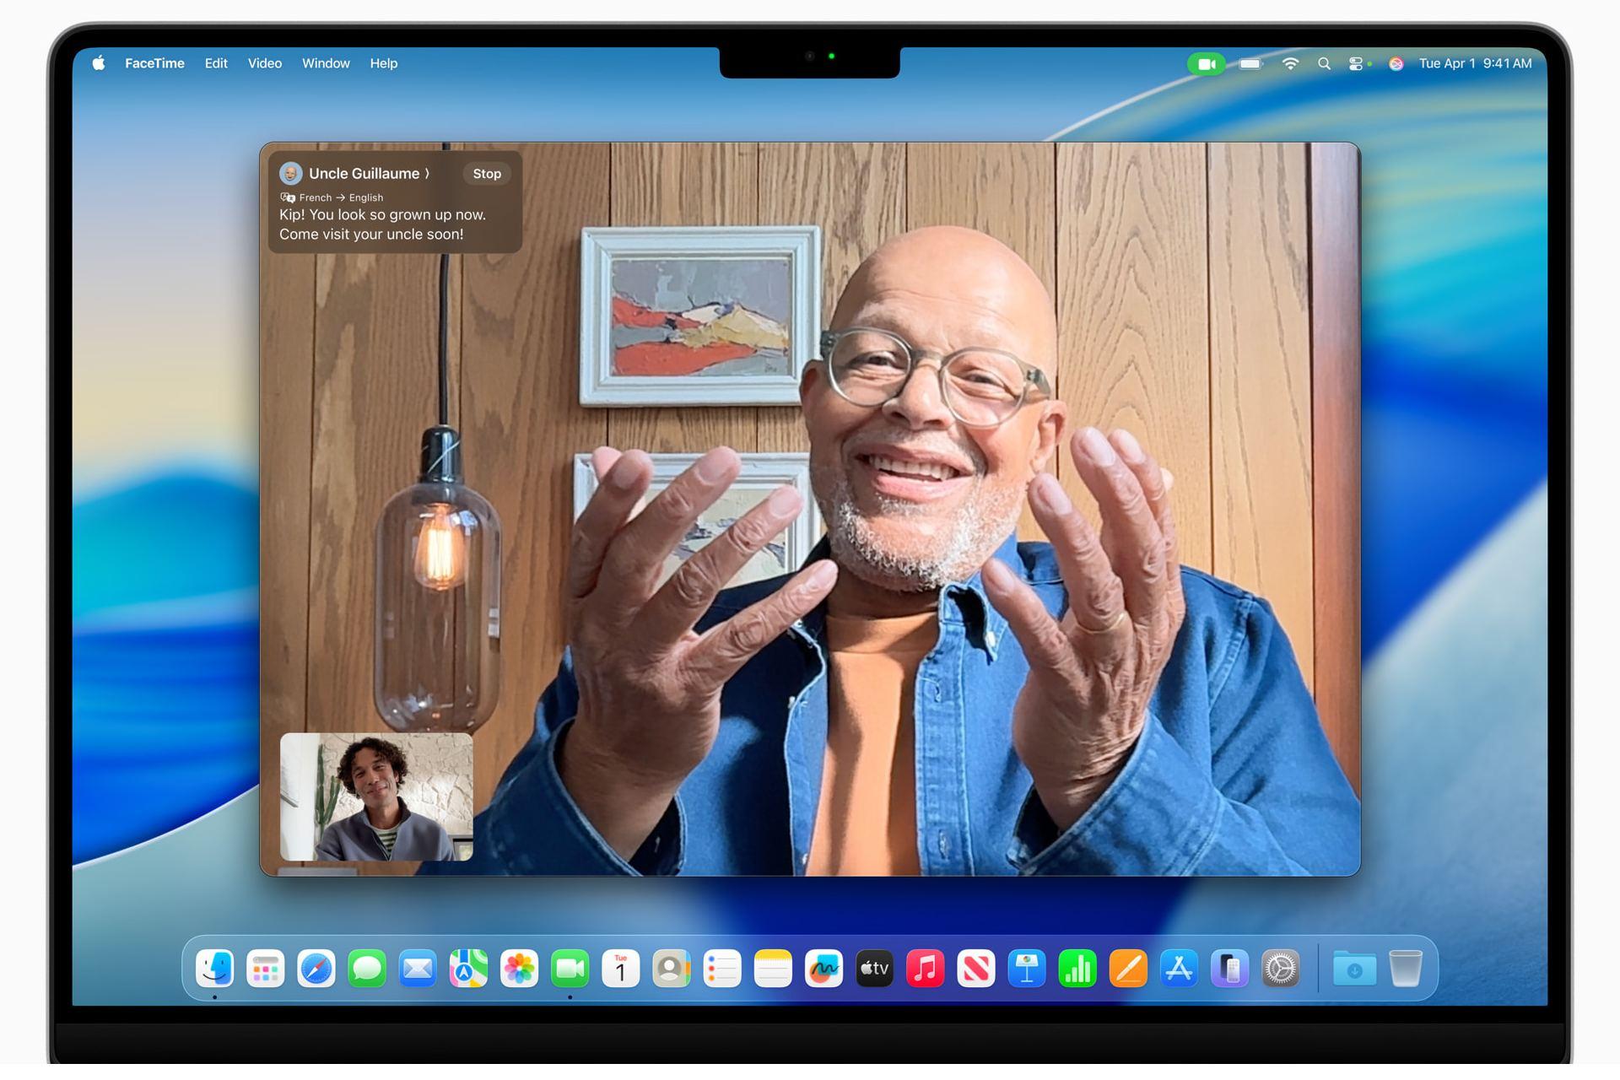Expand Uncle Guillaume contact chevron
1620x1080 pixels.
(x=428, y=174)
